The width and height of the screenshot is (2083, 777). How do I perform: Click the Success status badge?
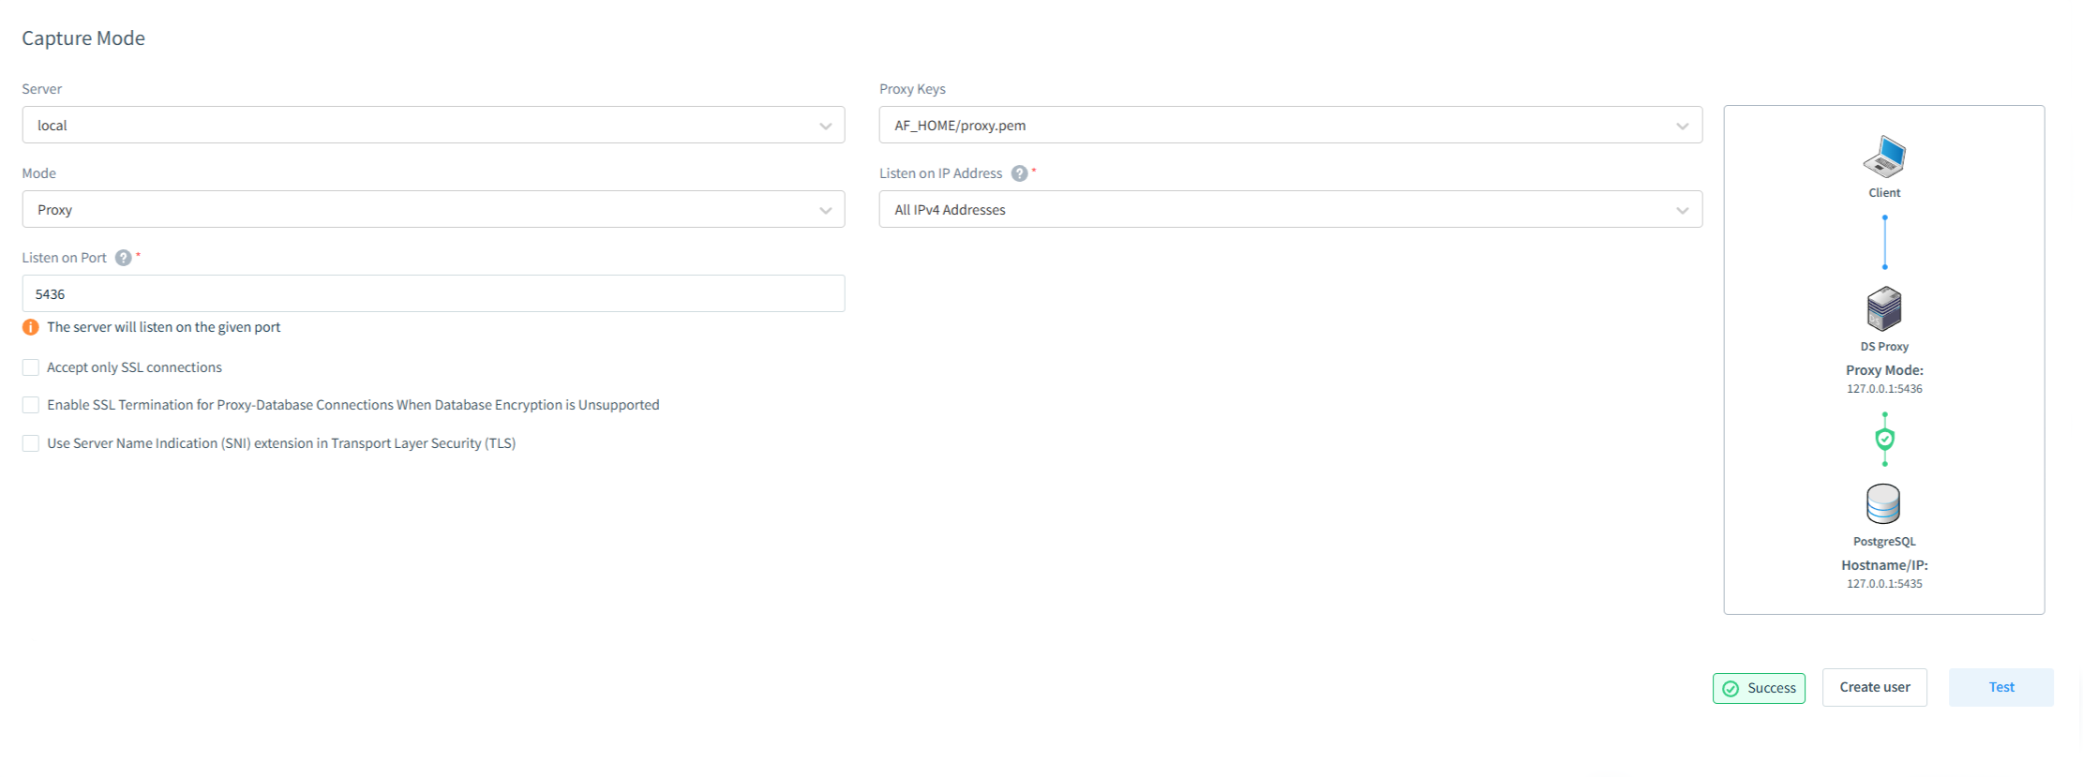tap(1759, 688)
